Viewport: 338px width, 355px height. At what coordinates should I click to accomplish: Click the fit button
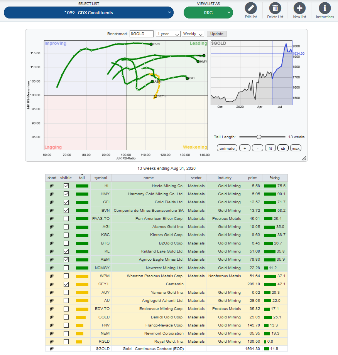[x=270, y=148]
